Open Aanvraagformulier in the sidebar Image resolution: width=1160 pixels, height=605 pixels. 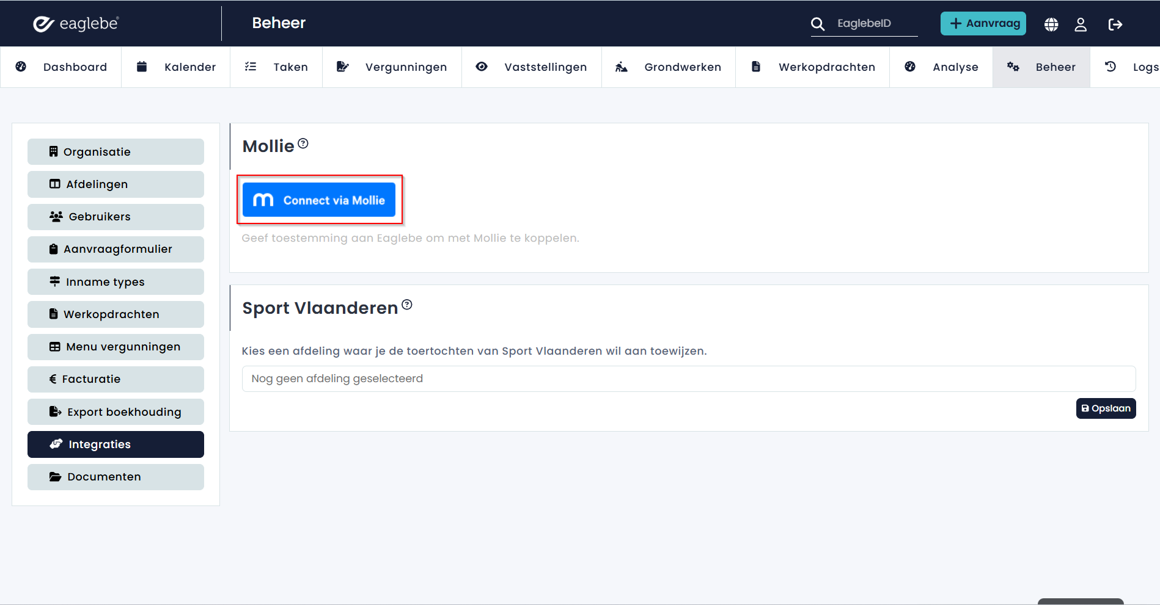click(116, 249)
